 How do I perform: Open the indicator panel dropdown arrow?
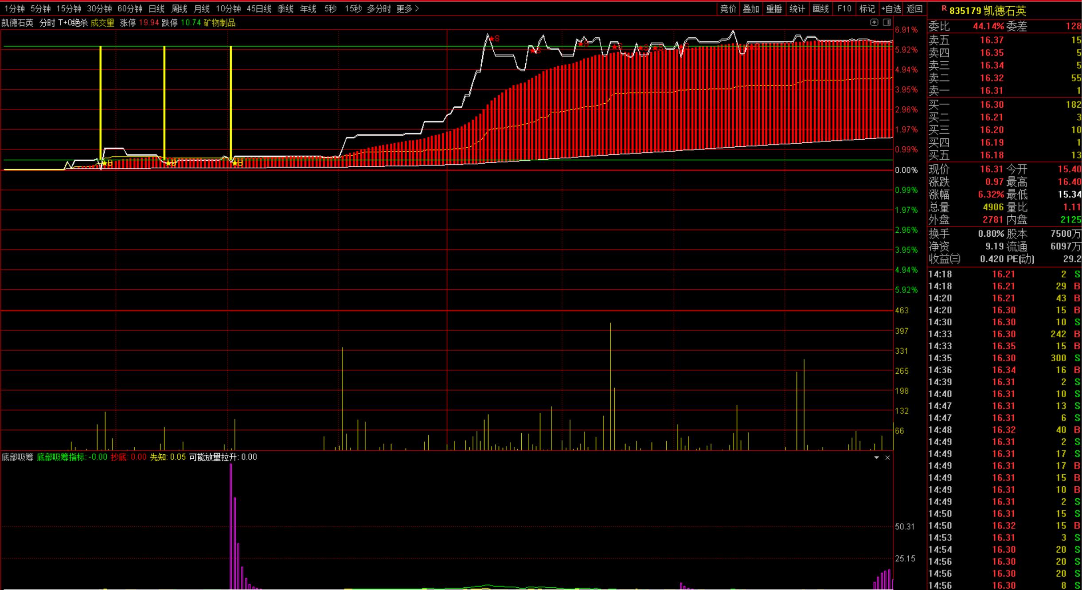tap(876, 457)
